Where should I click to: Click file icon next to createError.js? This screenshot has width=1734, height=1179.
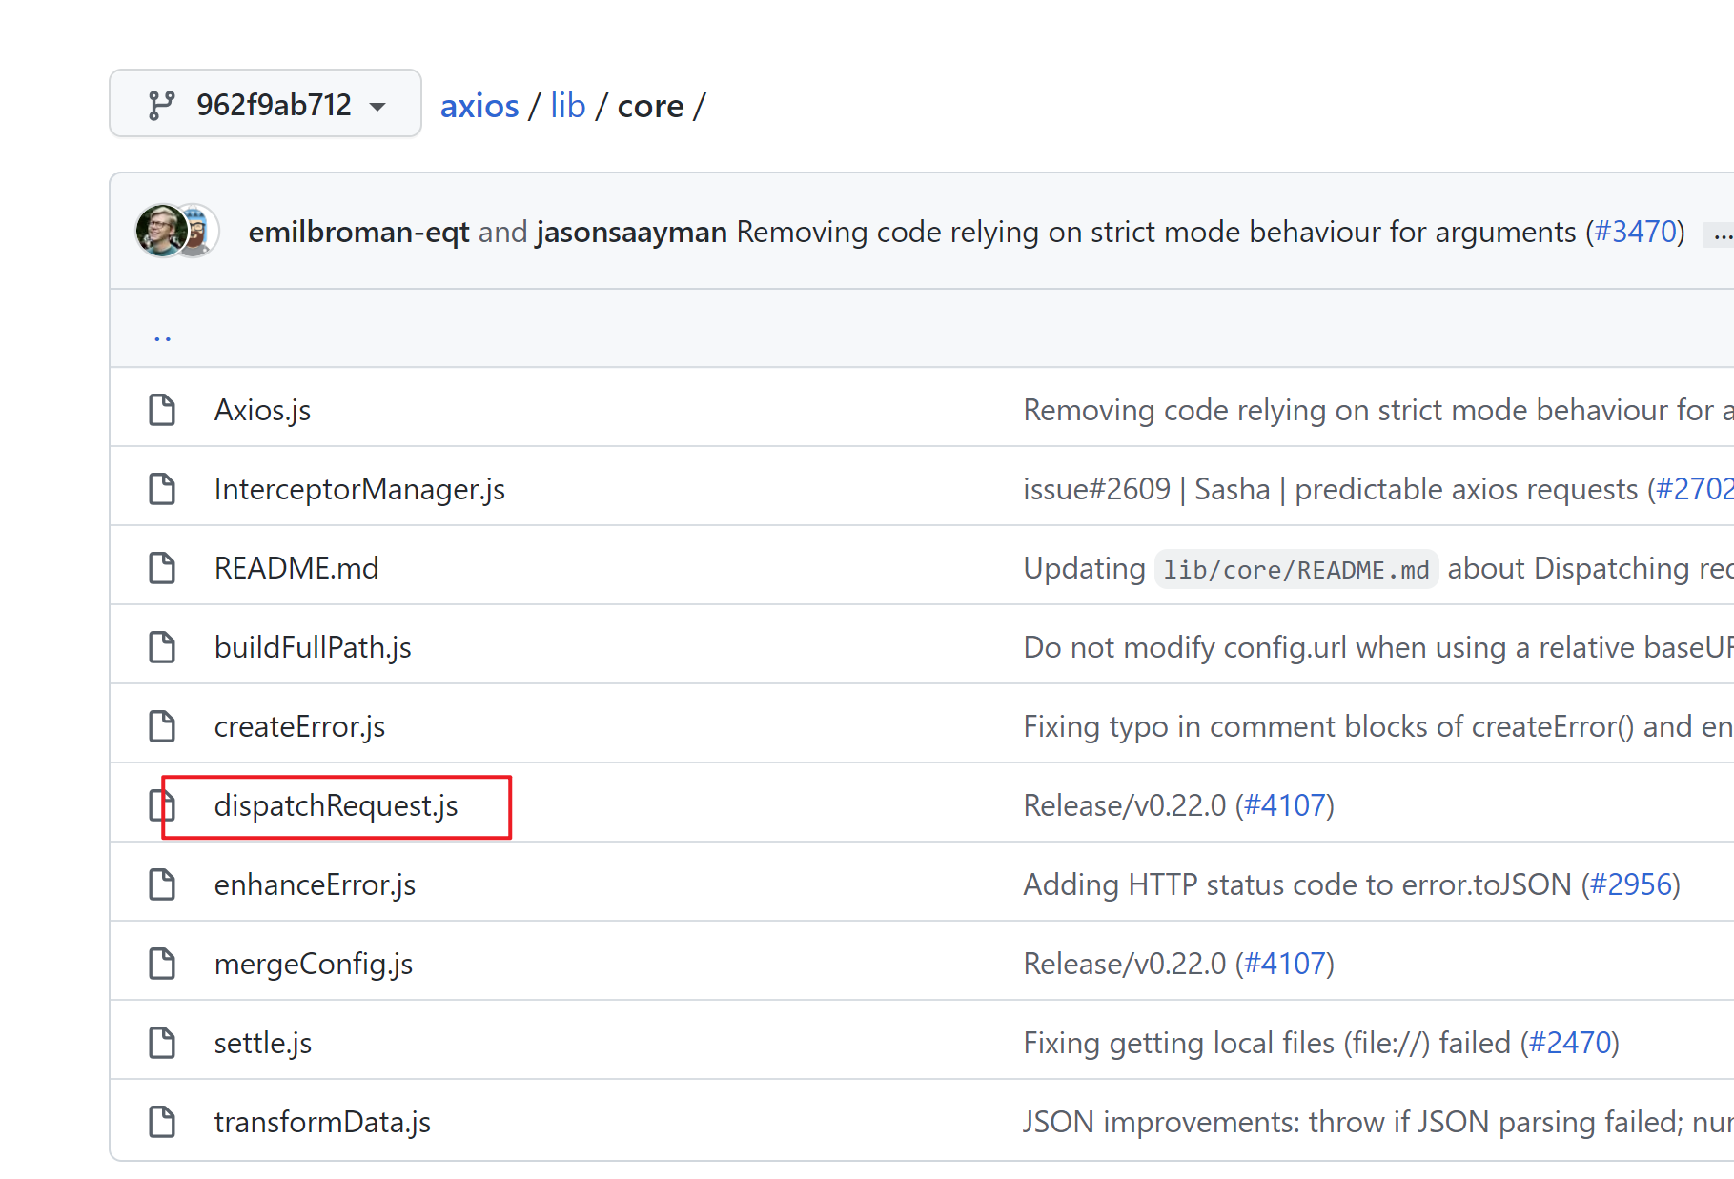[x=162, y=726]
